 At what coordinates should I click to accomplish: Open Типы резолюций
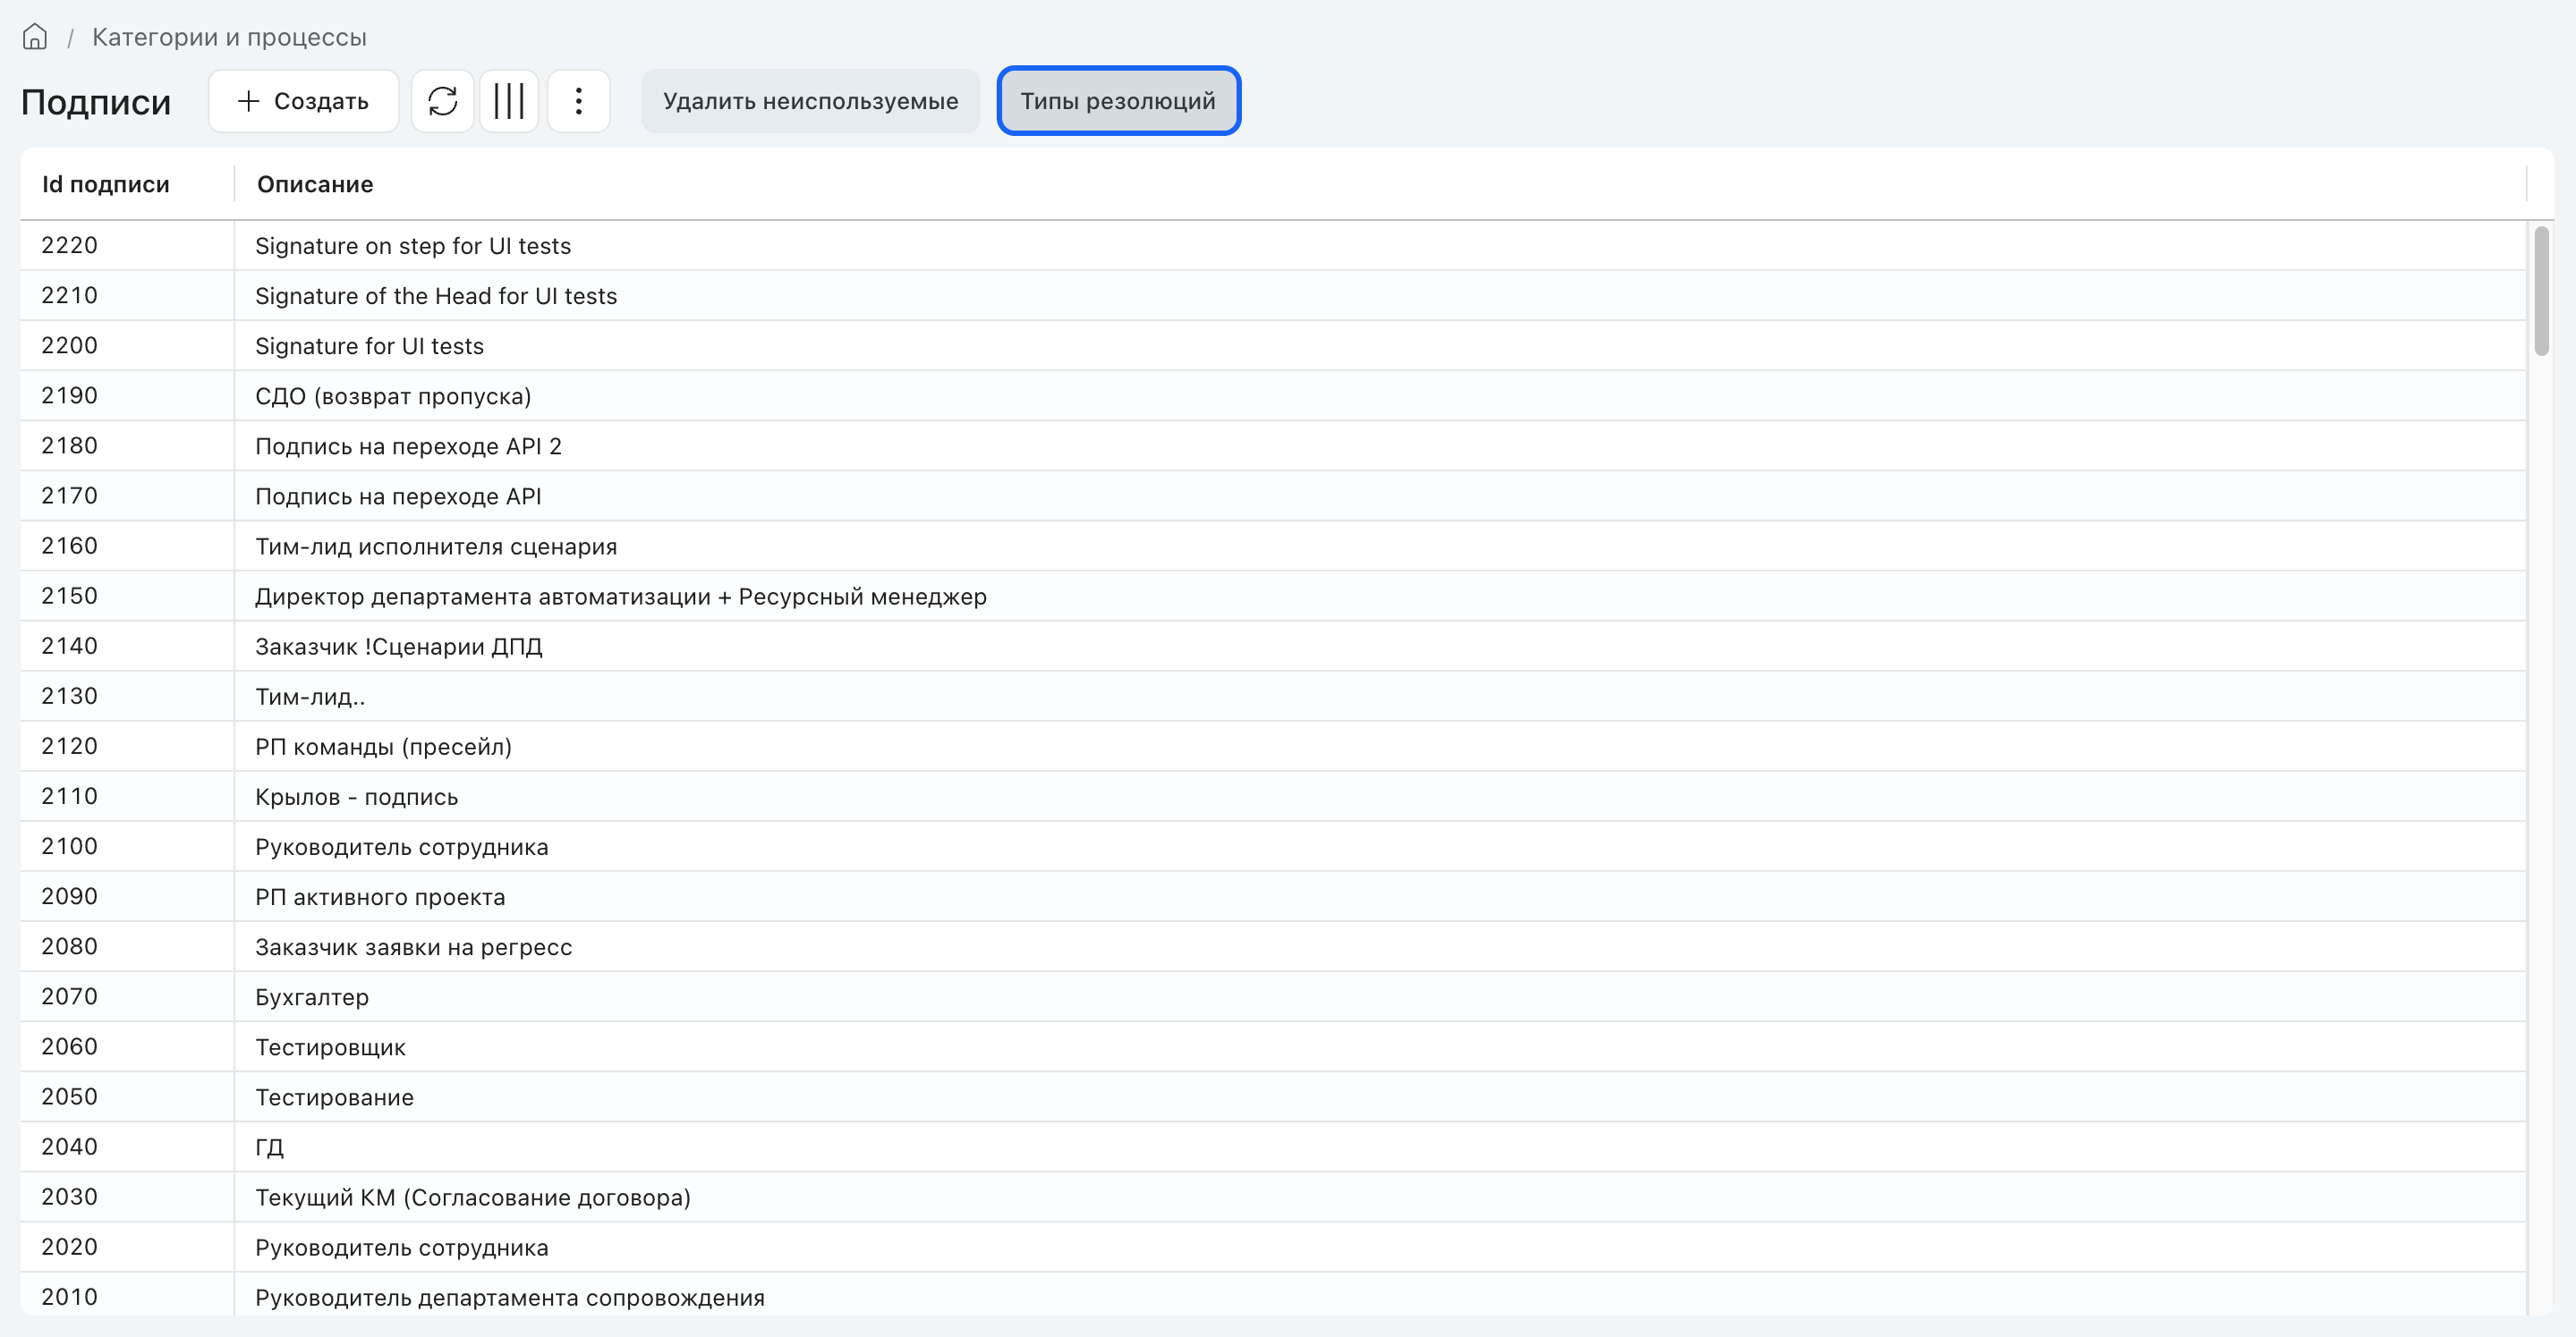[1118, 101]
